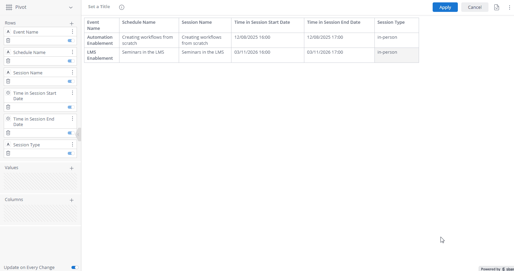Image resolution: width=514 pixels, height=271 pixels.
Task: Apply the pivot widget changes
Action: click(x=445, y=7)
